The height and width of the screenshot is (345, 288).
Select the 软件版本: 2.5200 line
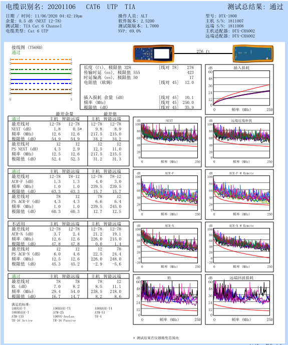(136, 21)
